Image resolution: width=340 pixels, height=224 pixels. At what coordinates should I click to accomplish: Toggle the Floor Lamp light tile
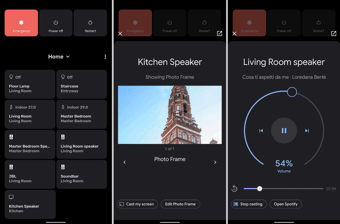[30, 84]
